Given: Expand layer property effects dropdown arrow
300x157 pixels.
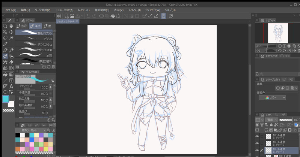Looking at the screenshot, I should click(x=296, y=88).
